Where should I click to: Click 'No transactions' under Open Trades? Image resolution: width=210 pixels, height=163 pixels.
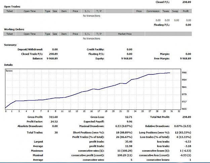click(x=91, y=16)
